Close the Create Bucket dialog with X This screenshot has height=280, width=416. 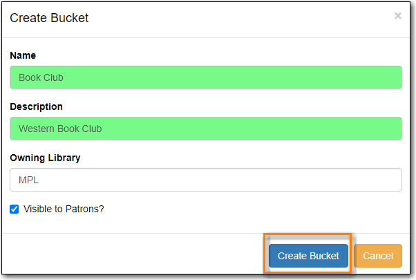point(398,16)
